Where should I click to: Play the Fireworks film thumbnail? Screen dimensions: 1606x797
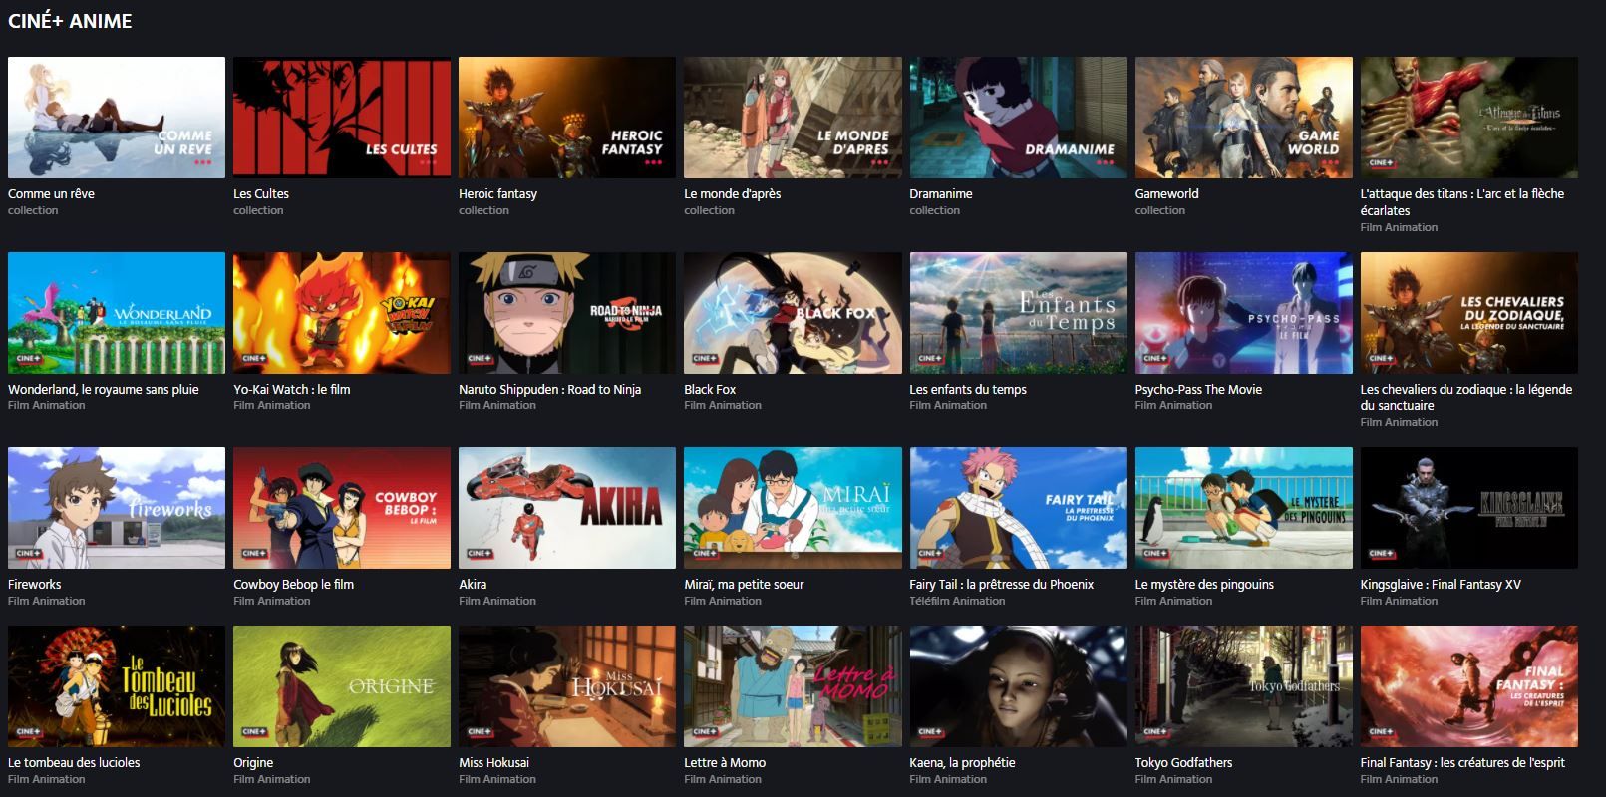(117, 508)
